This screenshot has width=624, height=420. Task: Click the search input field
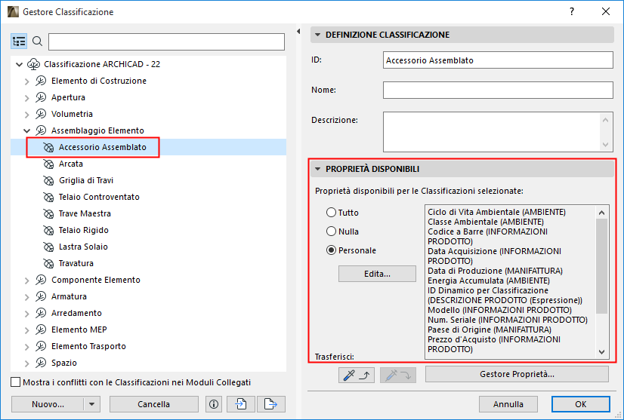[166, 41]
